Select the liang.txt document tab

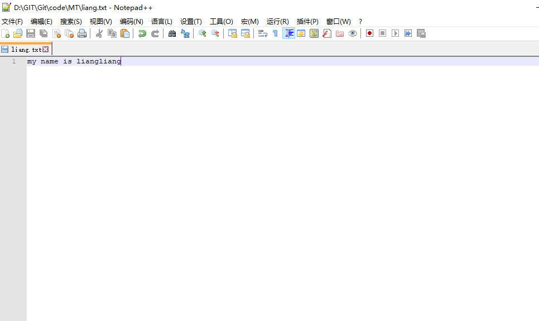coord(26,50)
